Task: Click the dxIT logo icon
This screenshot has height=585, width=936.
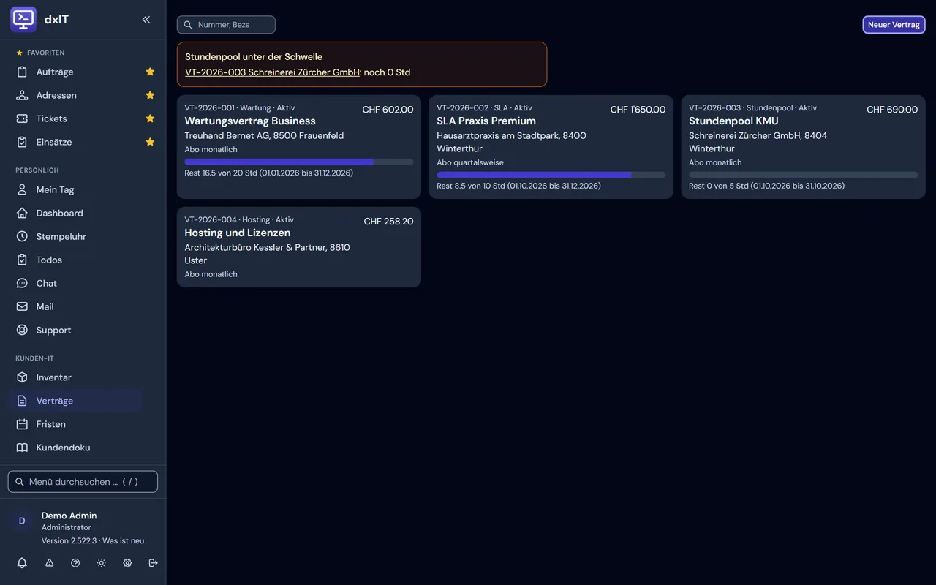Action: [23, 20]
